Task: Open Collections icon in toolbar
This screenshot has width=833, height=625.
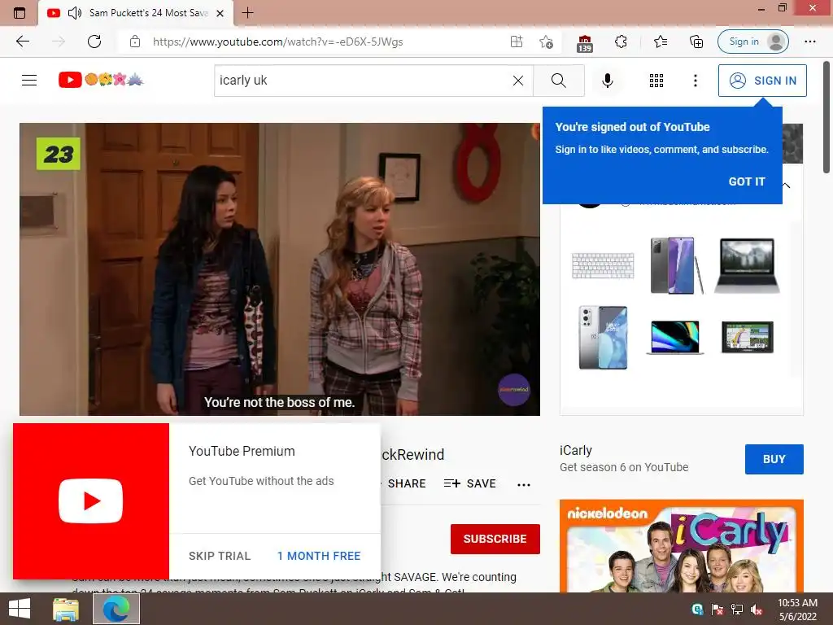Action: point(696,42)
